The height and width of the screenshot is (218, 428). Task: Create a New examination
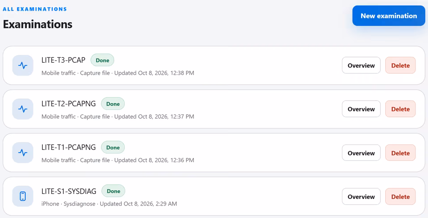coord(389,16)
